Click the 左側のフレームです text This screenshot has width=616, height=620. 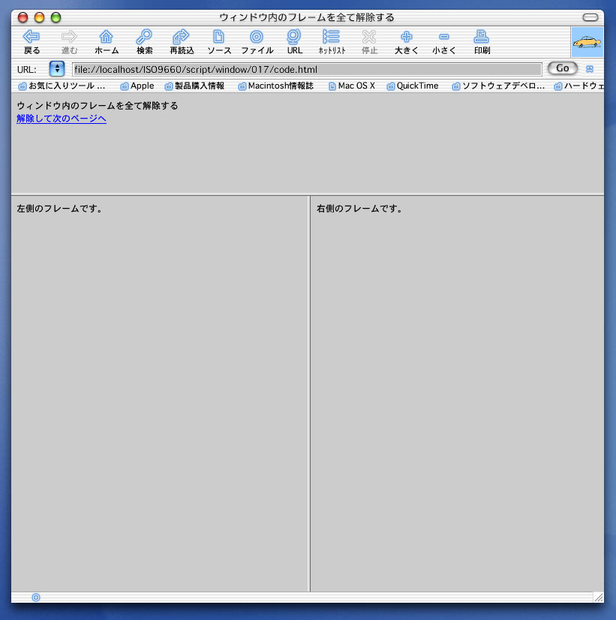tap(60, 209)
